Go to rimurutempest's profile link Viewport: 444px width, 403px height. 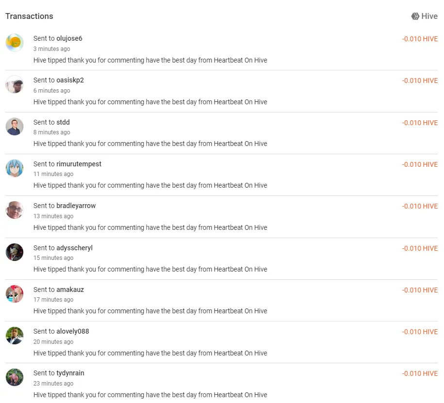79,164
